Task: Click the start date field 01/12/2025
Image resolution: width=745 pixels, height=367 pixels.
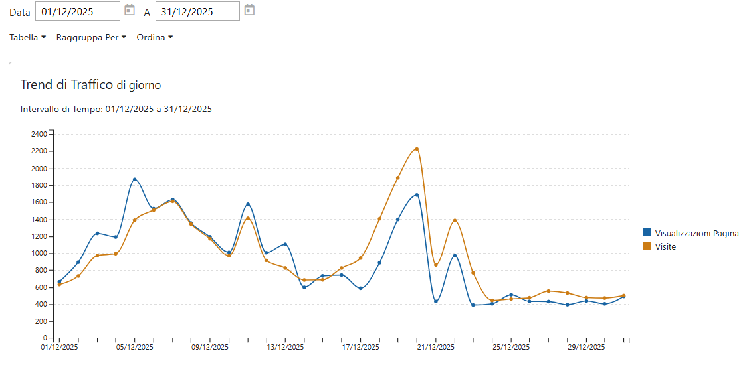Action: [x=77, y=11]
